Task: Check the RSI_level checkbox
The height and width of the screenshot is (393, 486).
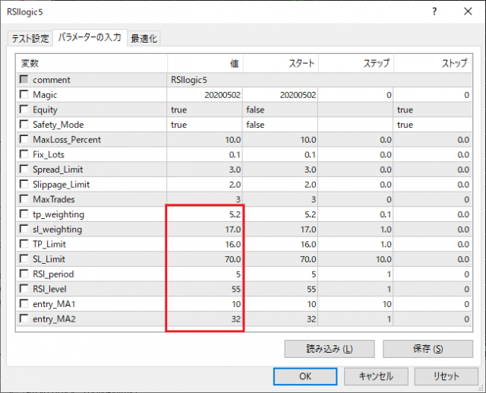Action: point(24,288)
